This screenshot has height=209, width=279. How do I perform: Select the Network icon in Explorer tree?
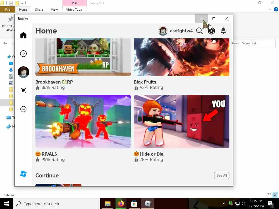tap(8, 127)
